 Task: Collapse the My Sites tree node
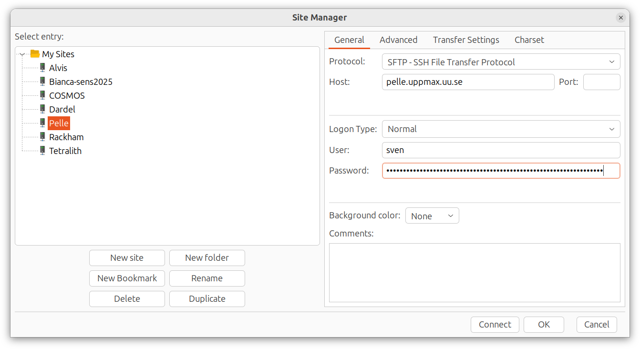point(22,54)
